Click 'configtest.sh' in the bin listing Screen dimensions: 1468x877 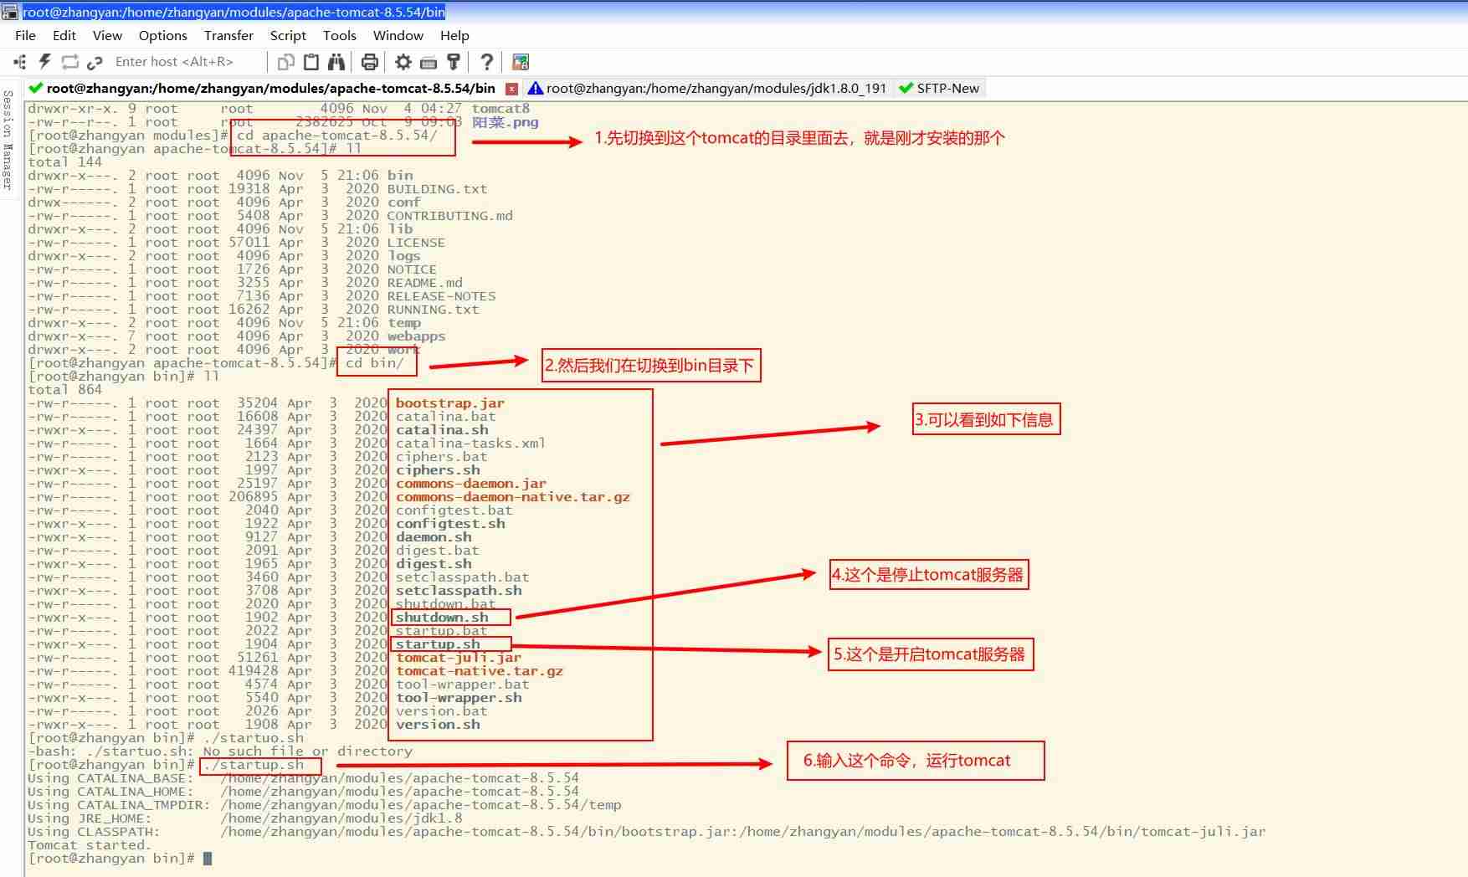coord(450,524)
